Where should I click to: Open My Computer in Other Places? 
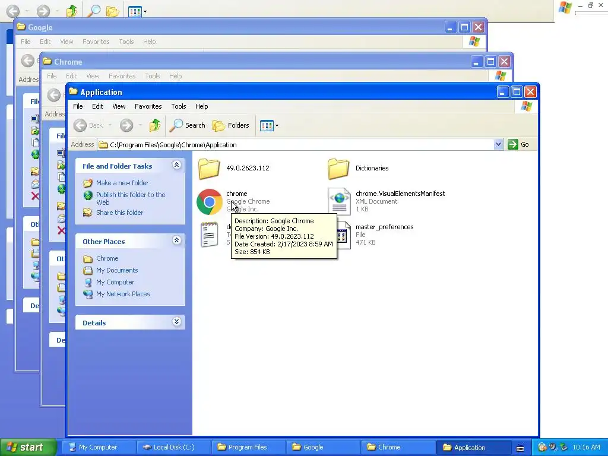(115, 282)
